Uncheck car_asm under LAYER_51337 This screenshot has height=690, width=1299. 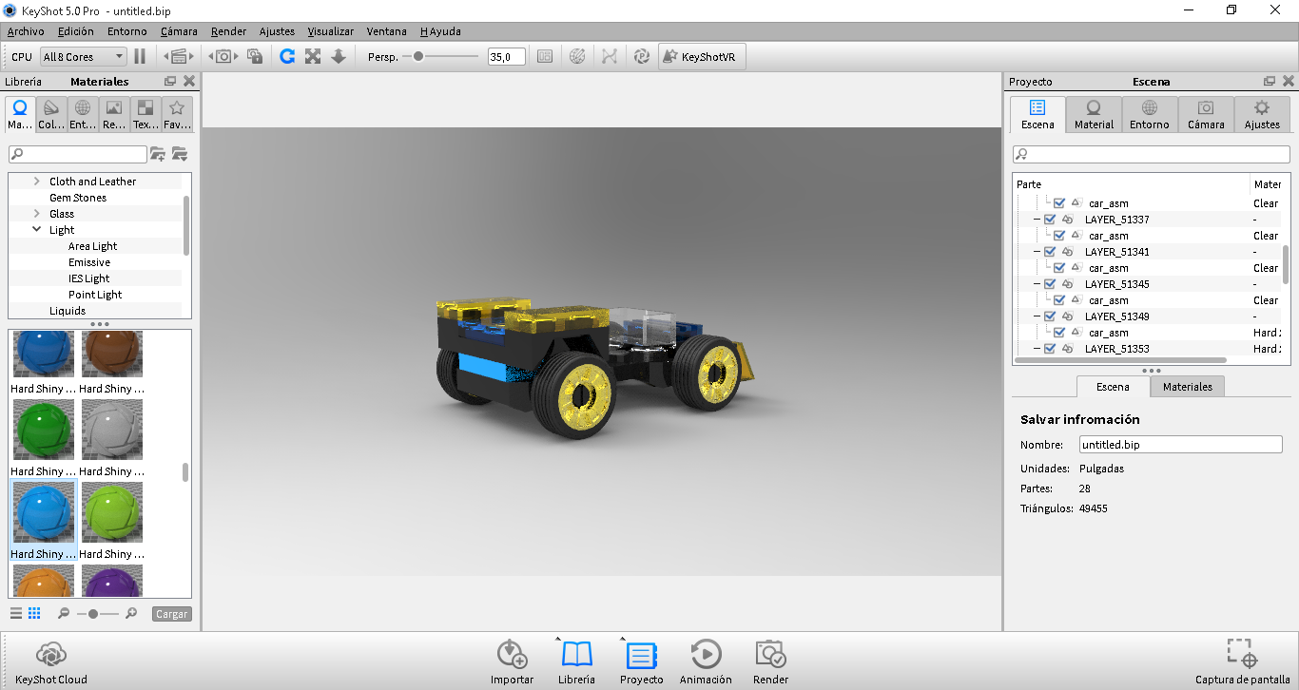pos(1059,236)
